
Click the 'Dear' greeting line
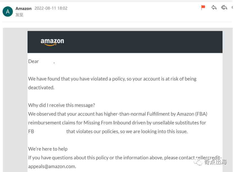tap(33, 61)
